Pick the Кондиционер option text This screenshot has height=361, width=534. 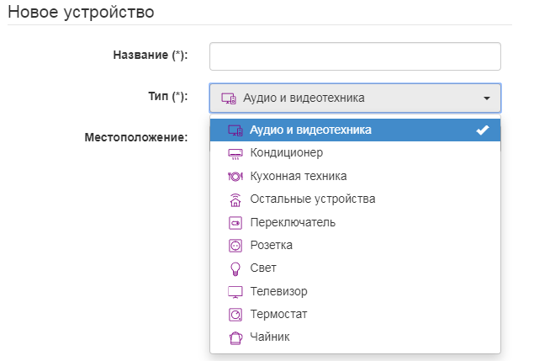(286, 153)
